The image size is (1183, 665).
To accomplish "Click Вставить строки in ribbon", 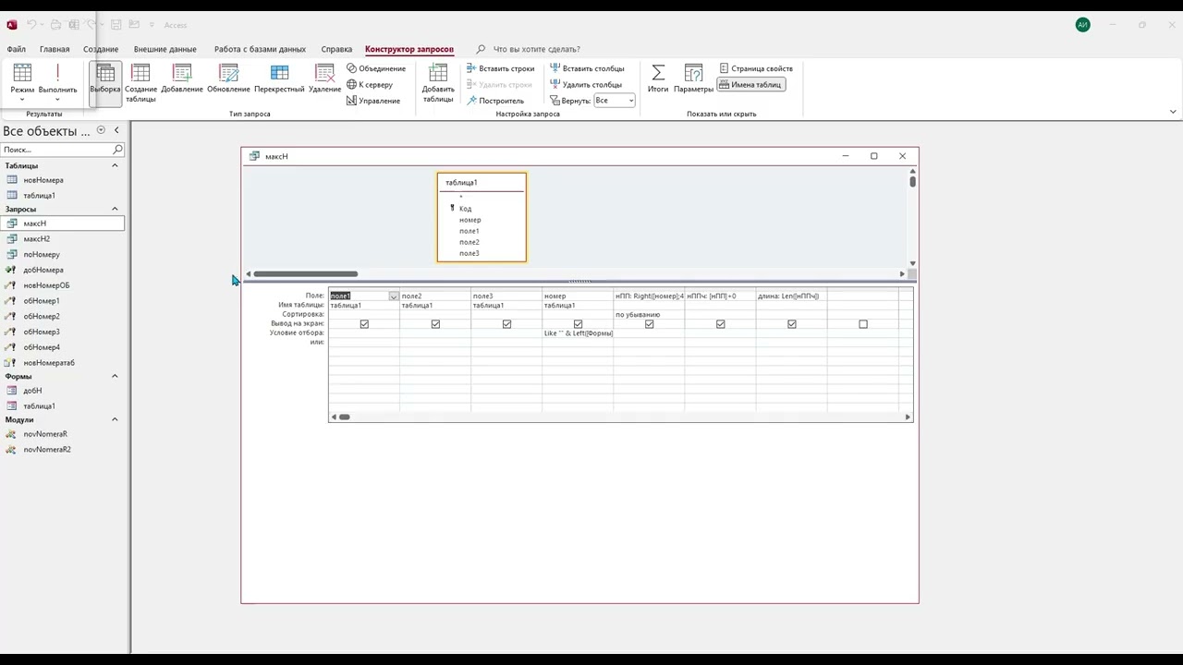I will tap(500, 68).
